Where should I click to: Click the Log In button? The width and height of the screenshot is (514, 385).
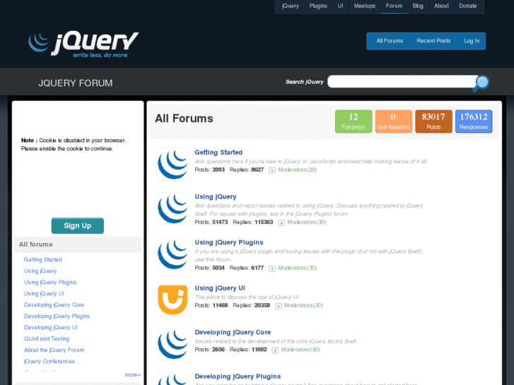[472, 41]
